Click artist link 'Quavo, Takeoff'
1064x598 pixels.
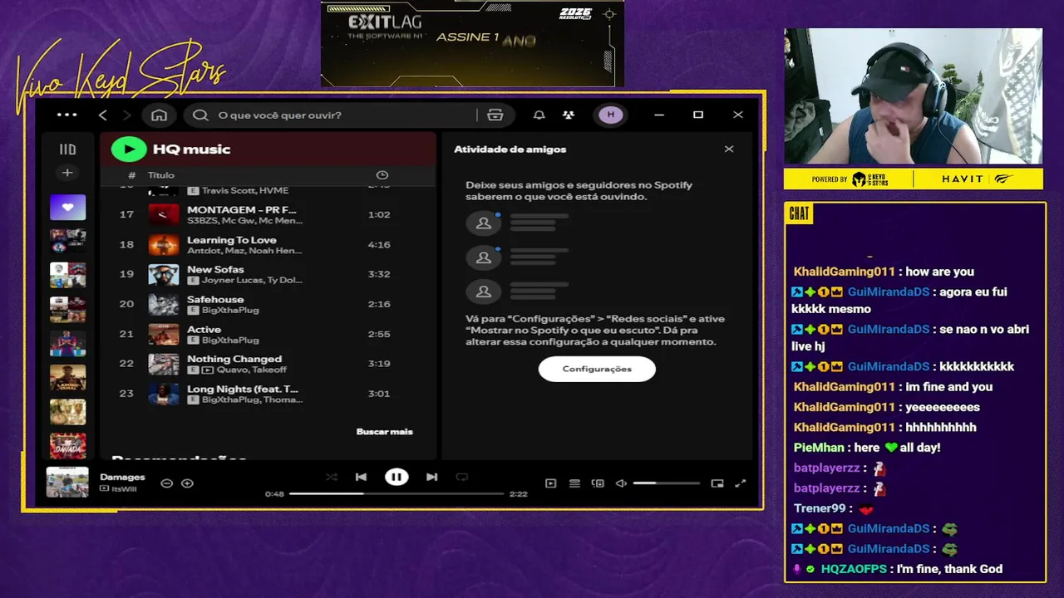point(252,370)
